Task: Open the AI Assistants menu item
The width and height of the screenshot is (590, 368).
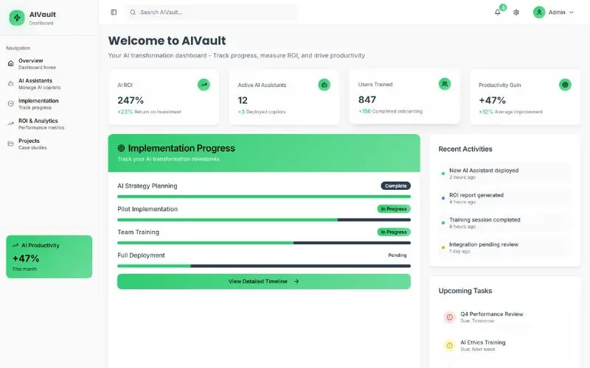Action: 49,84
